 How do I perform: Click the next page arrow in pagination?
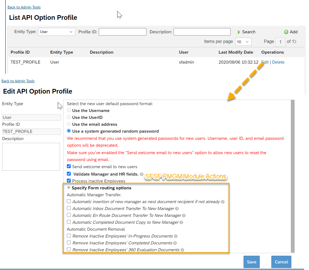[x=295, y=42]
